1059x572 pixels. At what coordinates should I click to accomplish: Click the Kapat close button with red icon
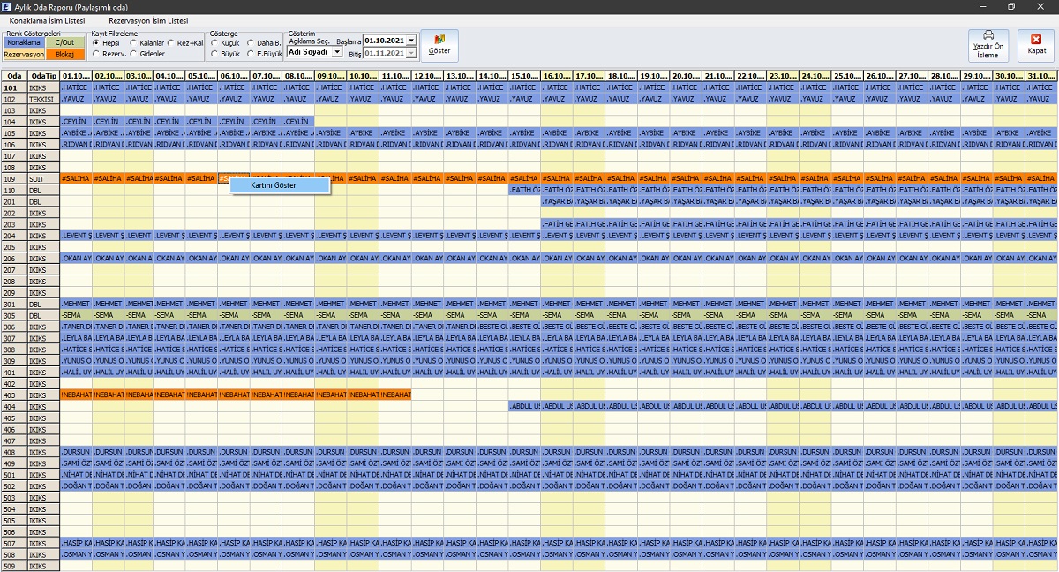point(1036,46)
